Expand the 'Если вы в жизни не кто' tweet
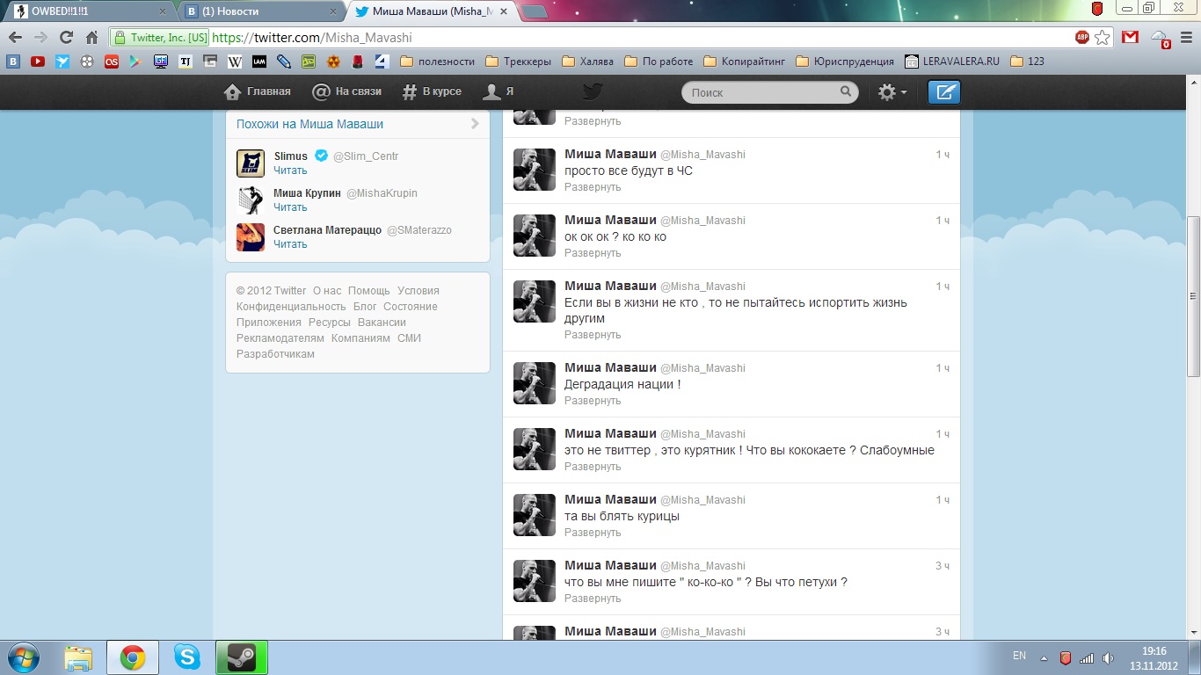Screen dimensions: 1201x675 [x=593, y=335]
